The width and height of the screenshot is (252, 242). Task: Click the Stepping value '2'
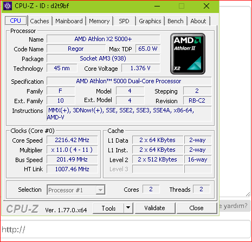tap(197, 91)
